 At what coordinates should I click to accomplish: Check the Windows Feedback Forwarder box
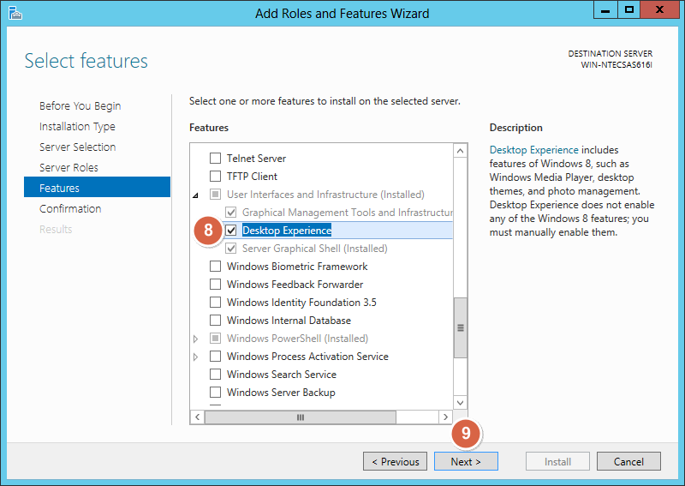coord(216,284)
